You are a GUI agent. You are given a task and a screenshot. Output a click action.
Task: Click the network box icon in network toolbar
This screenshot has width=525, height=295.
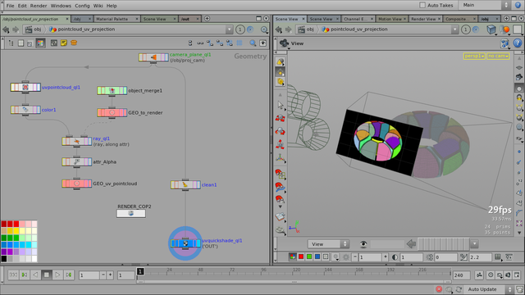(x=53, y=43)
